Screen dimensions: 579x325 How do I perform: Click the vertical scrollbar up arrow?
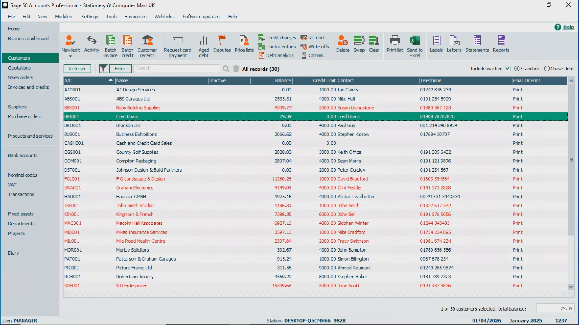coord(571,81)
